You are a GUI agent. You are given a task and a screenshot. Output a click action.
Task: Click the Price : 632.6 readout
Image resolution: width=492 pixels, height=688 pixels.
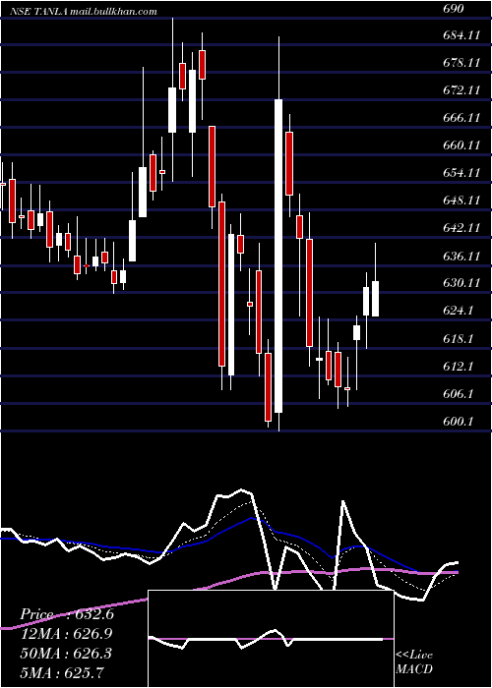point(67,614)
